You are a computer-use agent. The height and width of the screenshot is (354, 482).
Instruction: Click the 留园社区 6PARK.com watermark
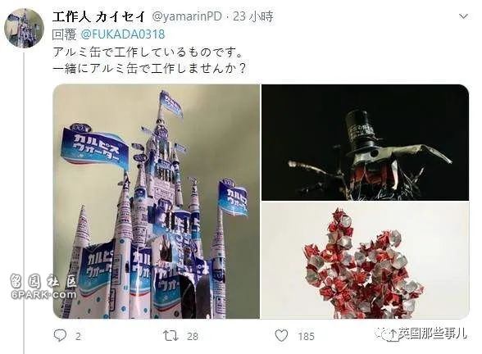coord(43,287)
